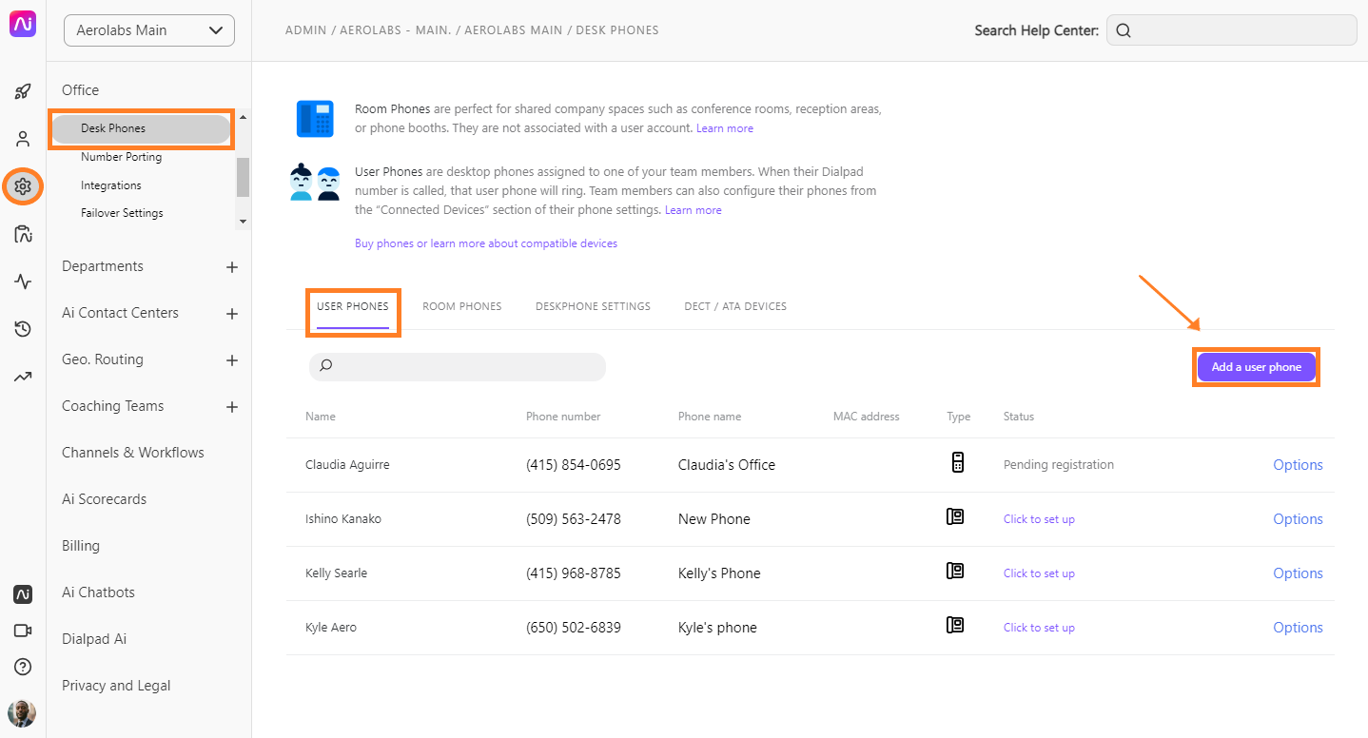Click the Office submenu scrollbar thumb

pos(243,177)
